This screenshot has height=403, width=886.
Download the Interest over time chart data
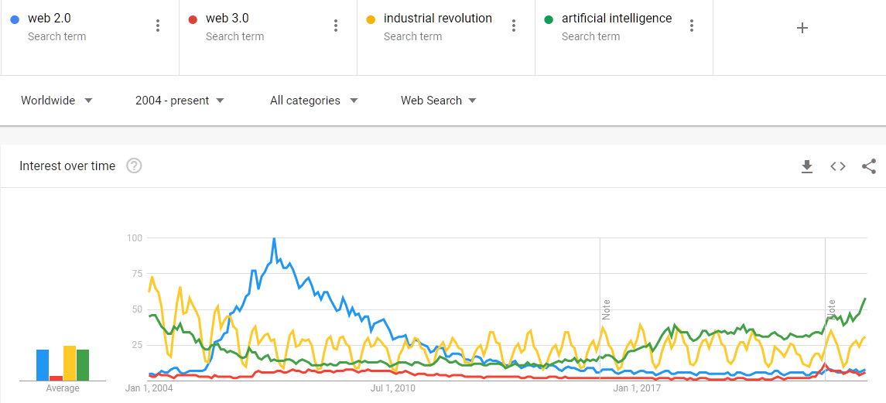point(807,166)
